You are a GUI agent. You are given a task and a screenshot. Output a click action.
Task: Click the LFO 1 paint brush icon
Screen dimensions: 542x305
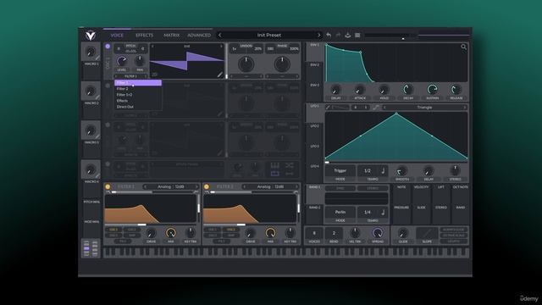[328, 108]
